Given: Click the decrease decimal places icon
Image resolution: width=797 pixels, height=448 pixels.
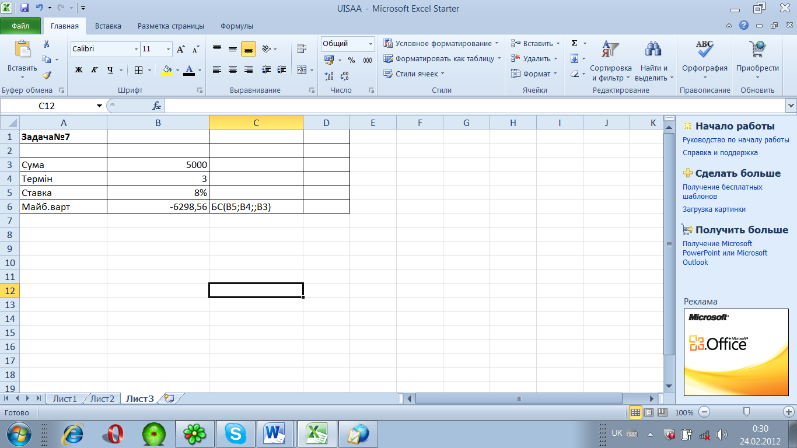Looking at the screenshot, I should pos(344,76).
